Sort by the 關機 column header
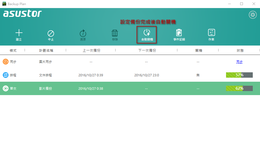This screenshot has height=165, width=260. click(x=199, y=50)
